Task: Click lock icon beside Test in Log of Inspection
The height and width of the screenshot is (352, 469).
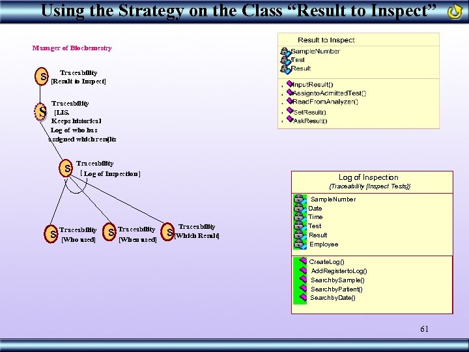Action: coord(300,226)
